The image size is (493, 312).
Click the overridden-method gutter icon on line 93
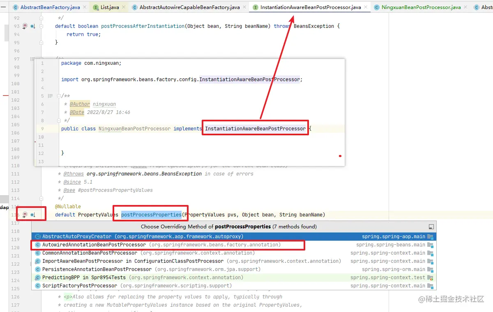[x=33, y=26]
